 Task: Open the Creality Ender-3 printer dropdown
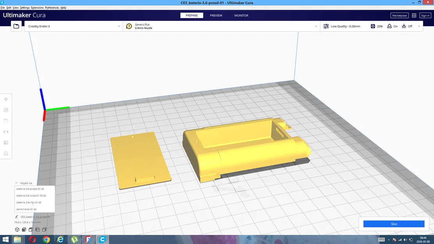pos(74,26)
